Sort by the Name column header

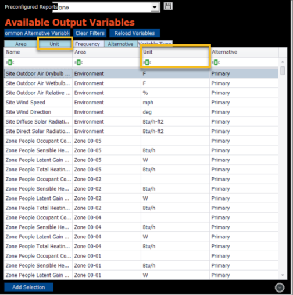click(x=38, y=52)
